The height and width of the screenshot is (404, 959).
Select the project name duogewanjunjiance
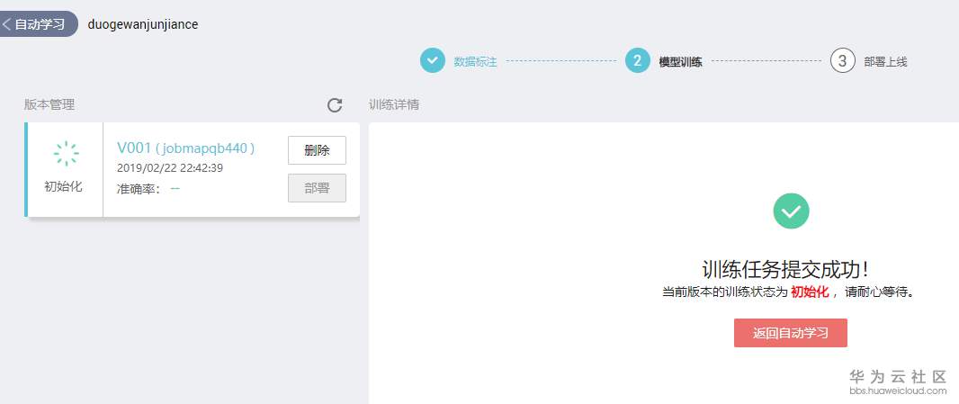142,24
